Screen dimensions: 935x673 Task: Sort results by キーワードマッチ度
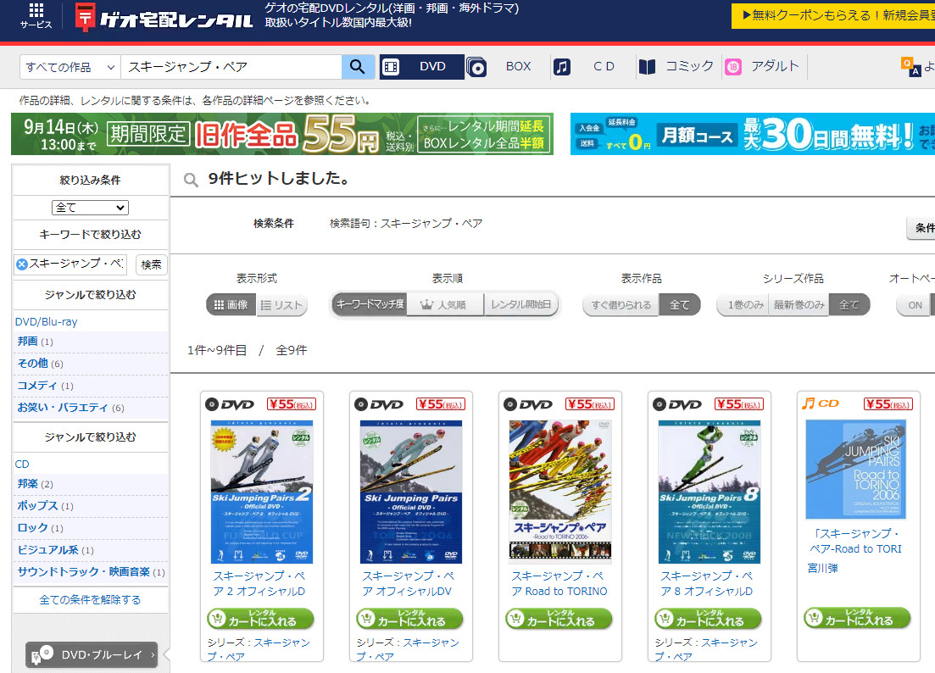pyautogui.click(x=370, y=304)
